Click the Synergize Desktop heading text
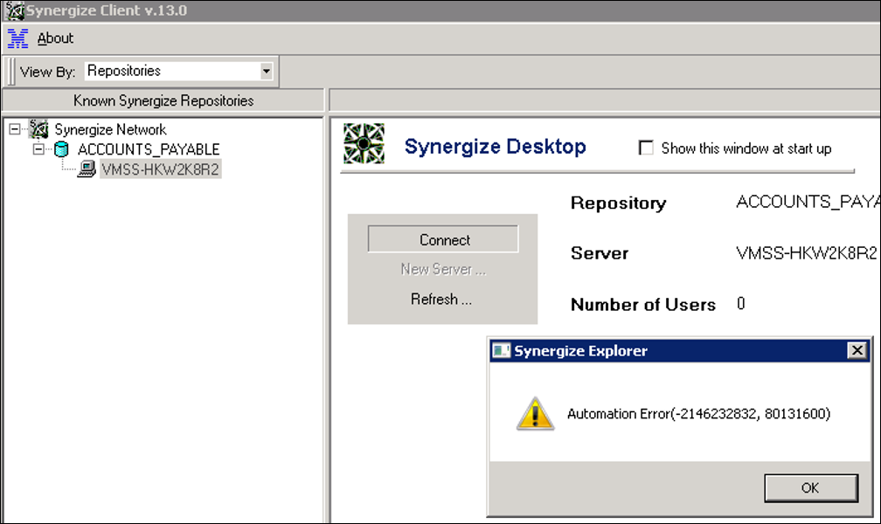Image resolution: width=881 pixels, height=524 pixels. coord(495,147)
